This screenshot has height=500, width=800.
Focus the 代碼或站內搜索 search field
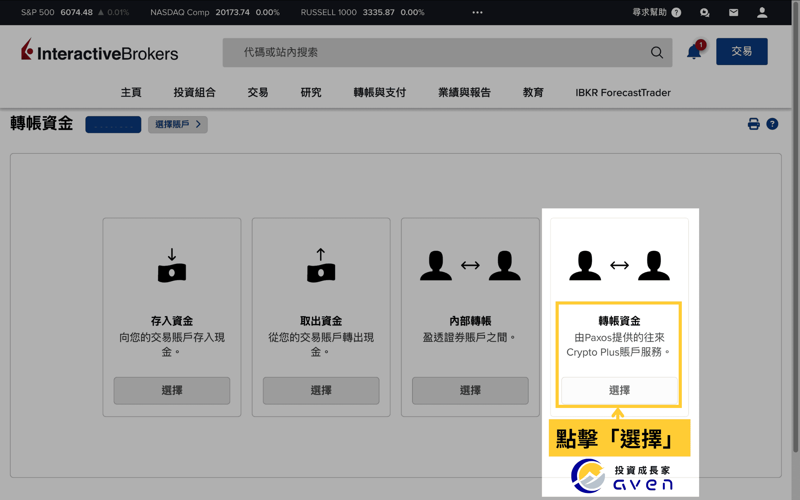point(447,53)
